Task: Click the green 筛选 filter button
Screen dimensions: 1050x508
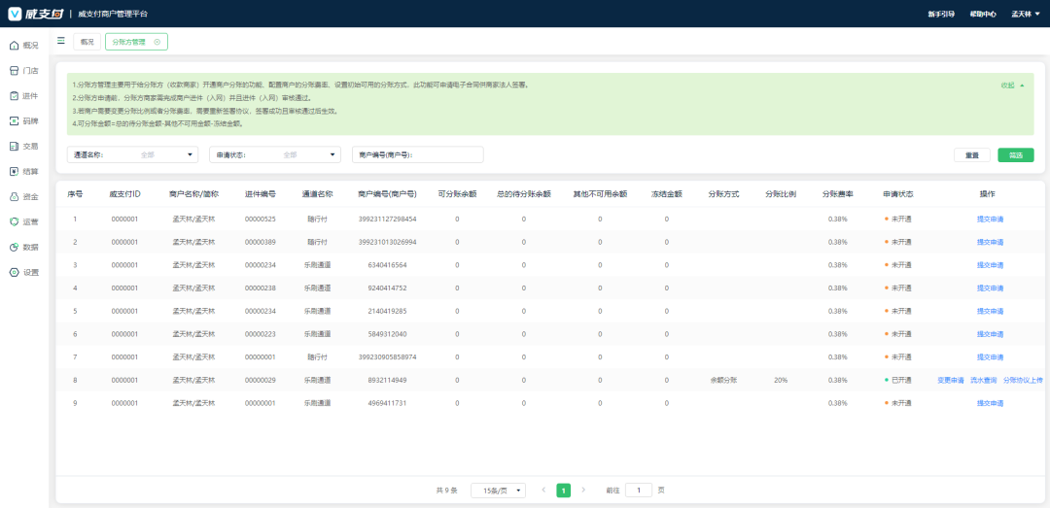Action: [1015, 155]
